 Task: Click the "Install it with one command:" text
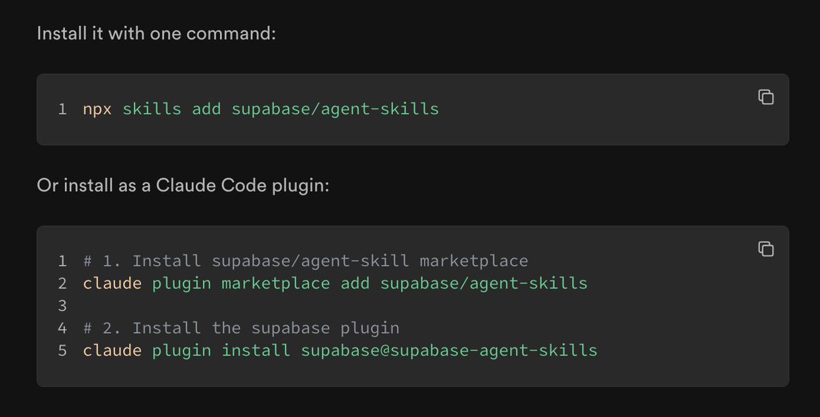click(x=156, y=33)
